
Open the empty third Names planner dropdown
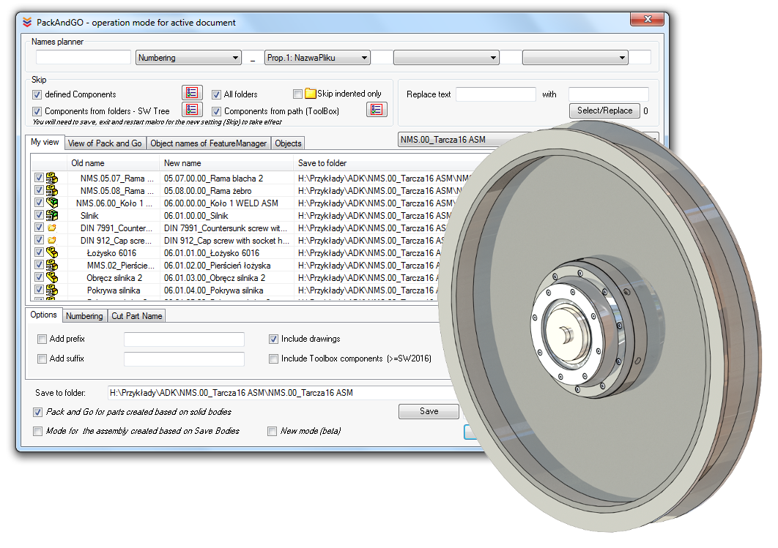click(x=445, y=58)
